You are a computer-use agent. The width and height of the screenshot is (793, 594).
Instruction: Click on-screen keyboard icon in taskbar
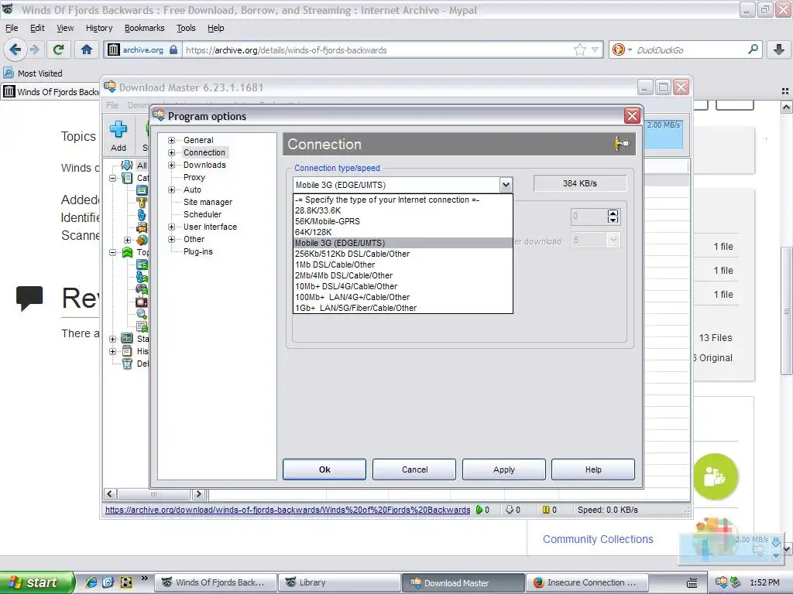coord(692,583)
